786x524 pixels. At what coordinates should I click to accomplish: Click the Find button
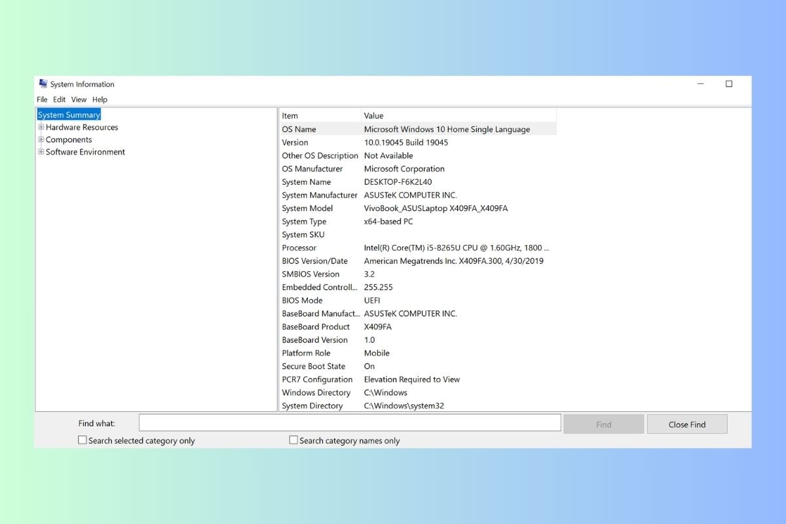[x=604, y=424]
